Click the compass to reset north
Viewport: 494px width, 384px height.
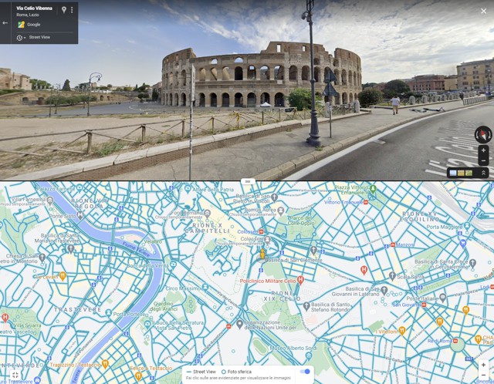click(483, 135)
